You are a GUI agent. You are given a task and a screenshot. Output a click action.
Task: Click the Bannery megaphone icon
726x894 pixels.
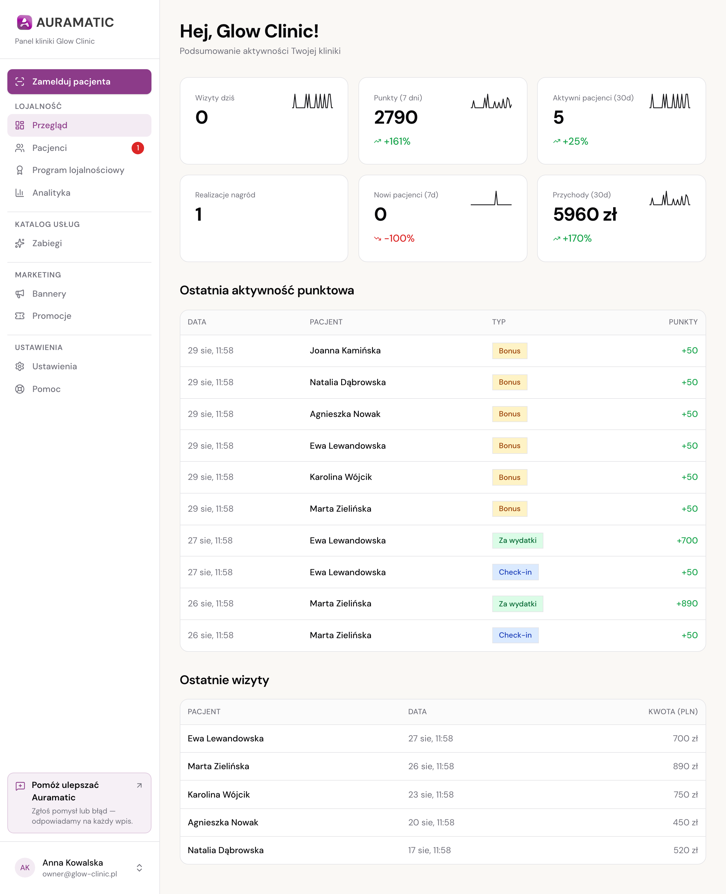[20, 294]
